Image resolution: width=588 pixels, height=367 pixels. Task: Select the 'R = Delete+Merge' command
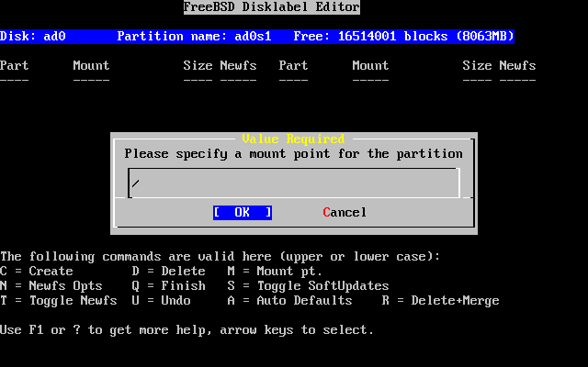point(440,301)
